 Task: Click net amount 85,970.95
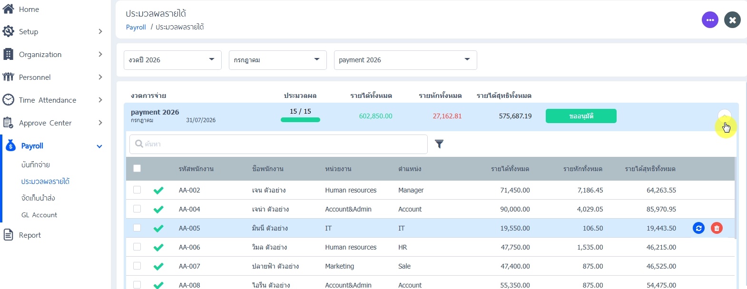pyautogui.click(x=661, y=209)
